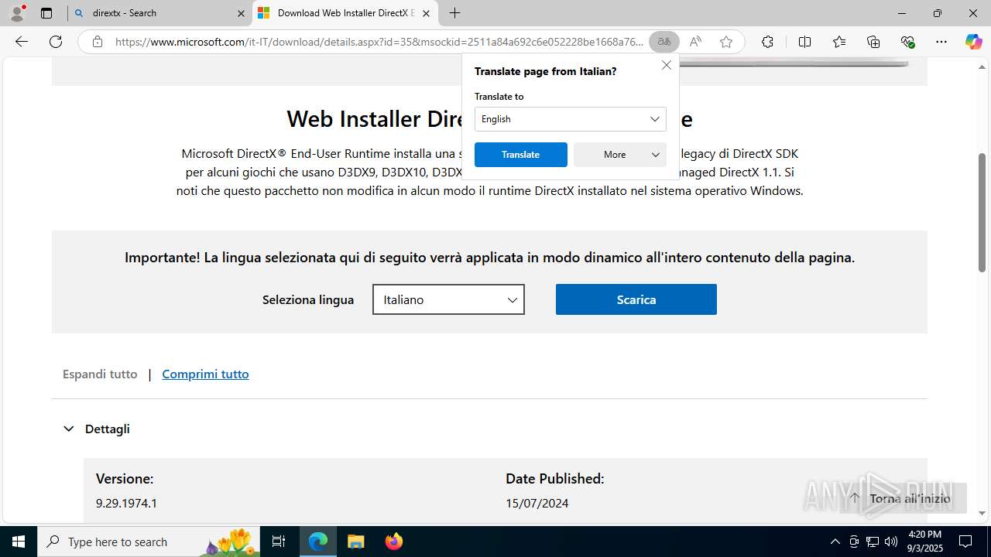The height and width of the screenshot is (557, 991).
Task: Click the taskbar clock 4:20 PM
Action: pyautogui.click(x=924, y=542)
